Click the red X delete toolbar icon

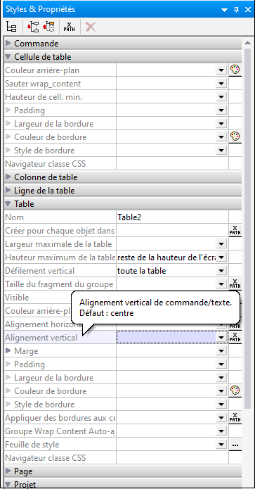point(91,27)
